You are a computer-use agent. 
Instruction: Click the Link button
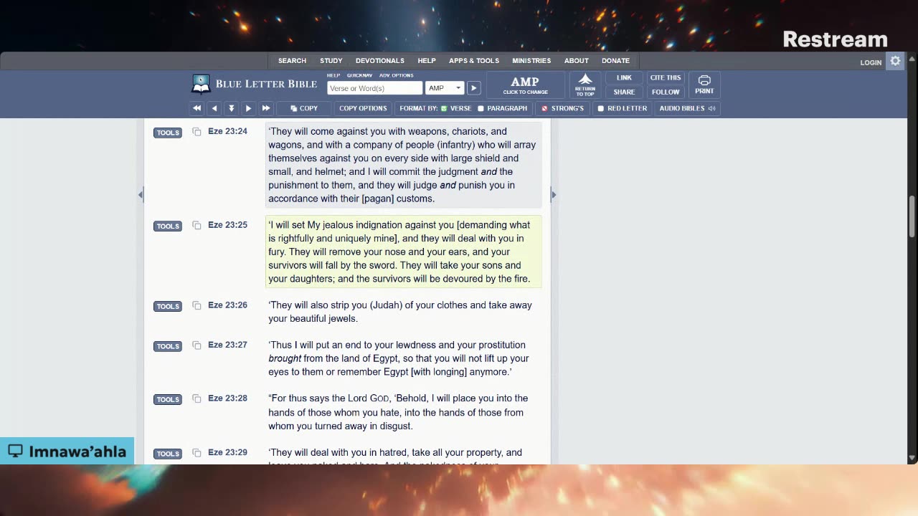click(624, 77)
